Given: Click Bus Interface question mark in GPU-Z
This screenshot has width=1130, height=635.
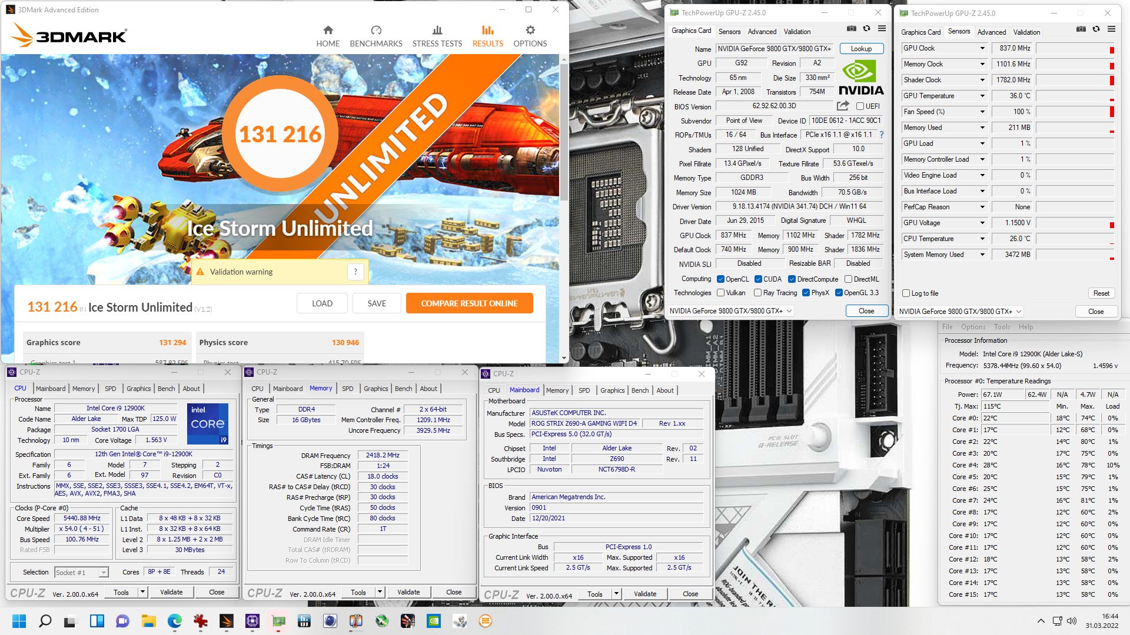Looking at the screenshot, I should [882, 135].
